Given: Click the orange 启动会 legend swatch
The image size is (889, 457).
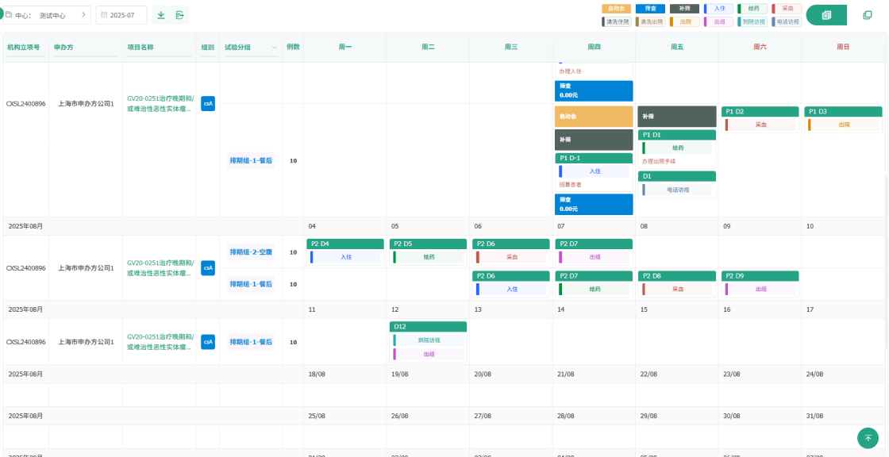Looking at the screenshot, I should pos(616,9).
